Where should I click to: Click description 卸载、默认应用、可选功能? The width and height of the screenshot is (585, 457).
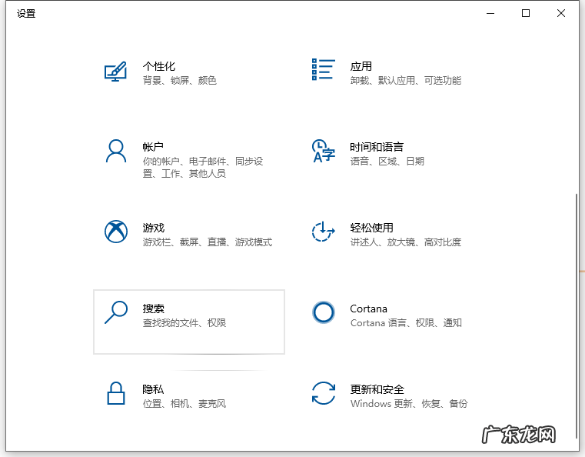(x=406, y=80)
